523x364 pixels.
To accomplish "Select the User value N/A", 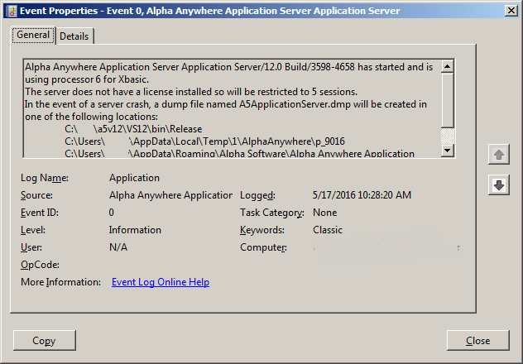I will click(x=118, y=247).
